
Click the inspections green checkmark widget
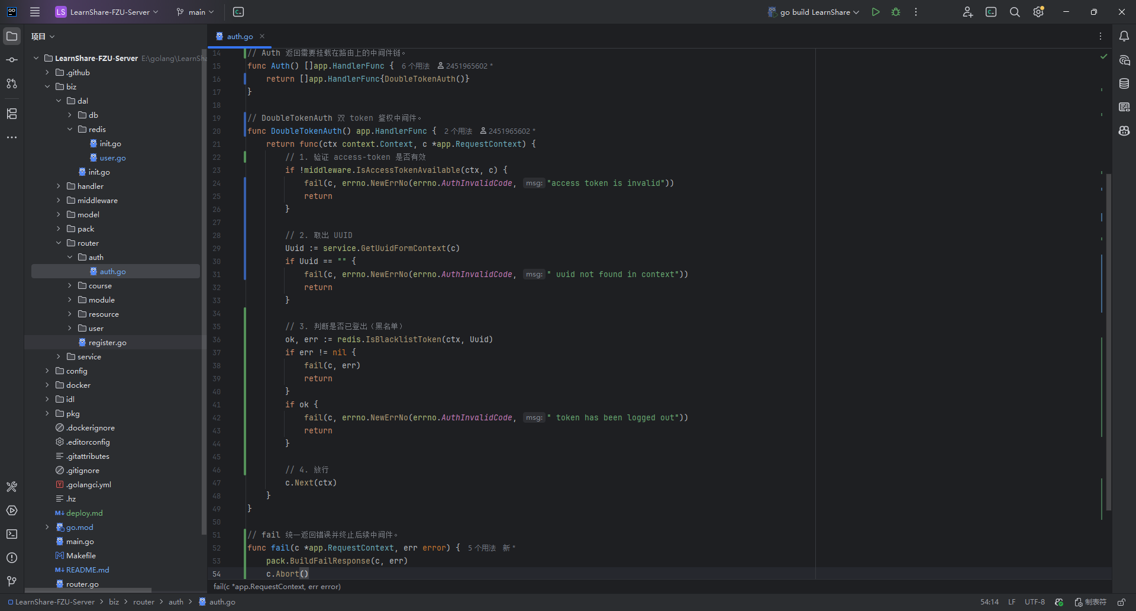(1103, 56)
